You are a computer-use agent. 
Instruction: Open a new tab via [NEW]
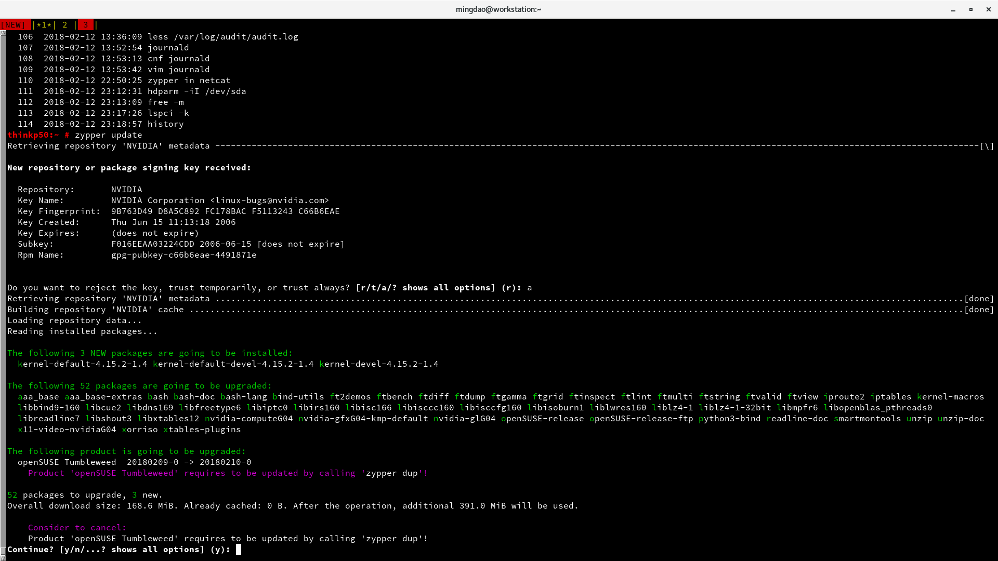(15, 25)
